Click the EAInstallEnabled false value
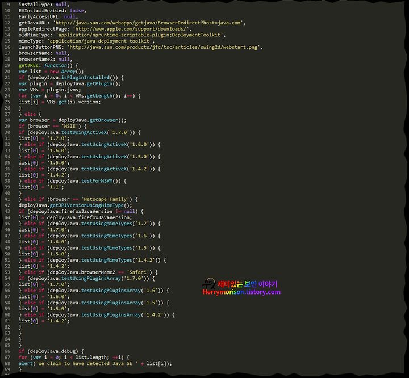This screenshot has height=378, width=409. pyautogui.click(x=77, y=11)
